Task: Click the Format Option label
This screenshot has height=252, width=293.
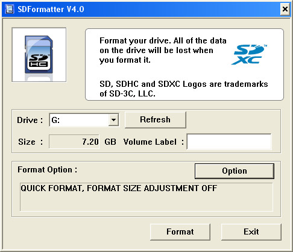Action: point(48,170)
